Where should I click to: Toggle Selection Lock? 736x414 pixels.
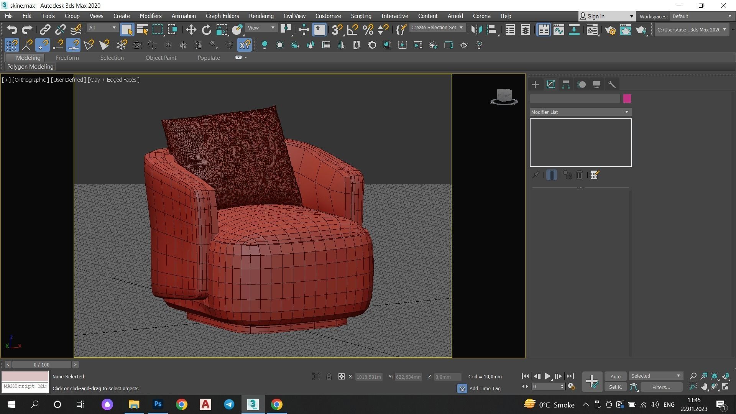click(329, 376)
